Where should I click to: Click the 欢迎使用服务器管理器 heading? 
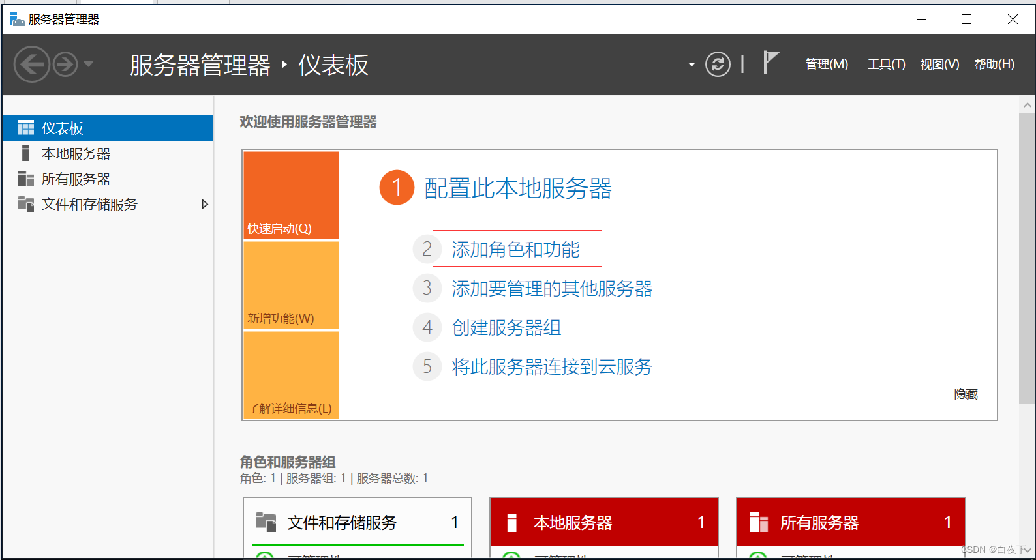[308, 122]
